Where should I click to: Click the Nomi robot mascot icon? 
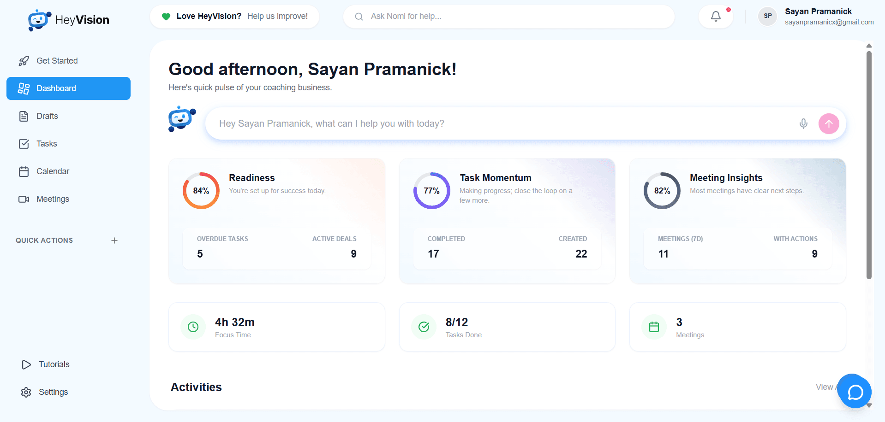pyautogui.click(x=182, y=119)
